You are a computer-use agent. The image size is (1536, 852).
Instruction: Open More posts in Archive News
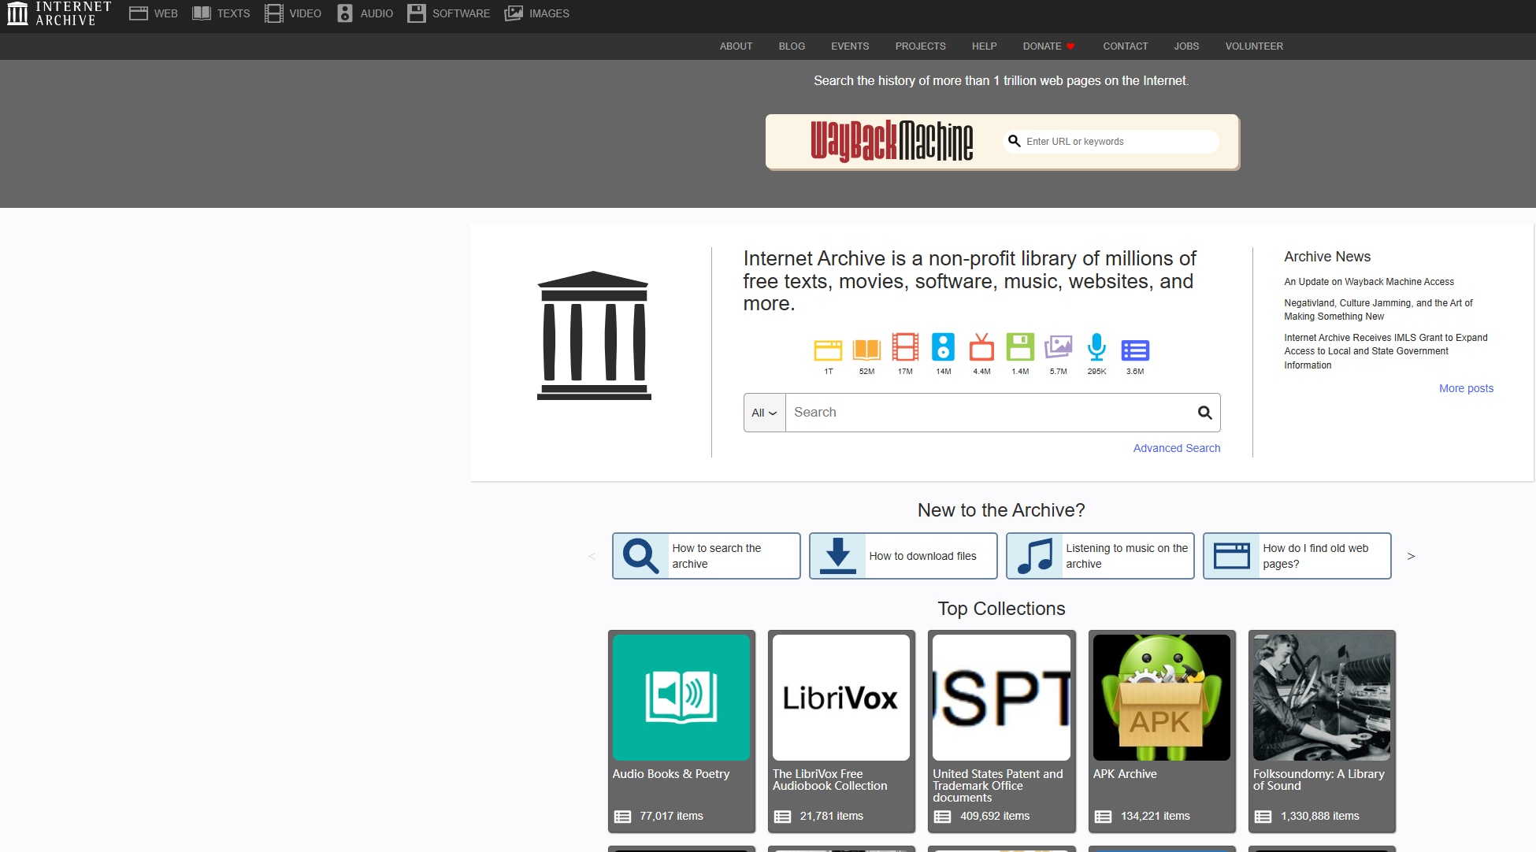click(x=1466, y=388)
